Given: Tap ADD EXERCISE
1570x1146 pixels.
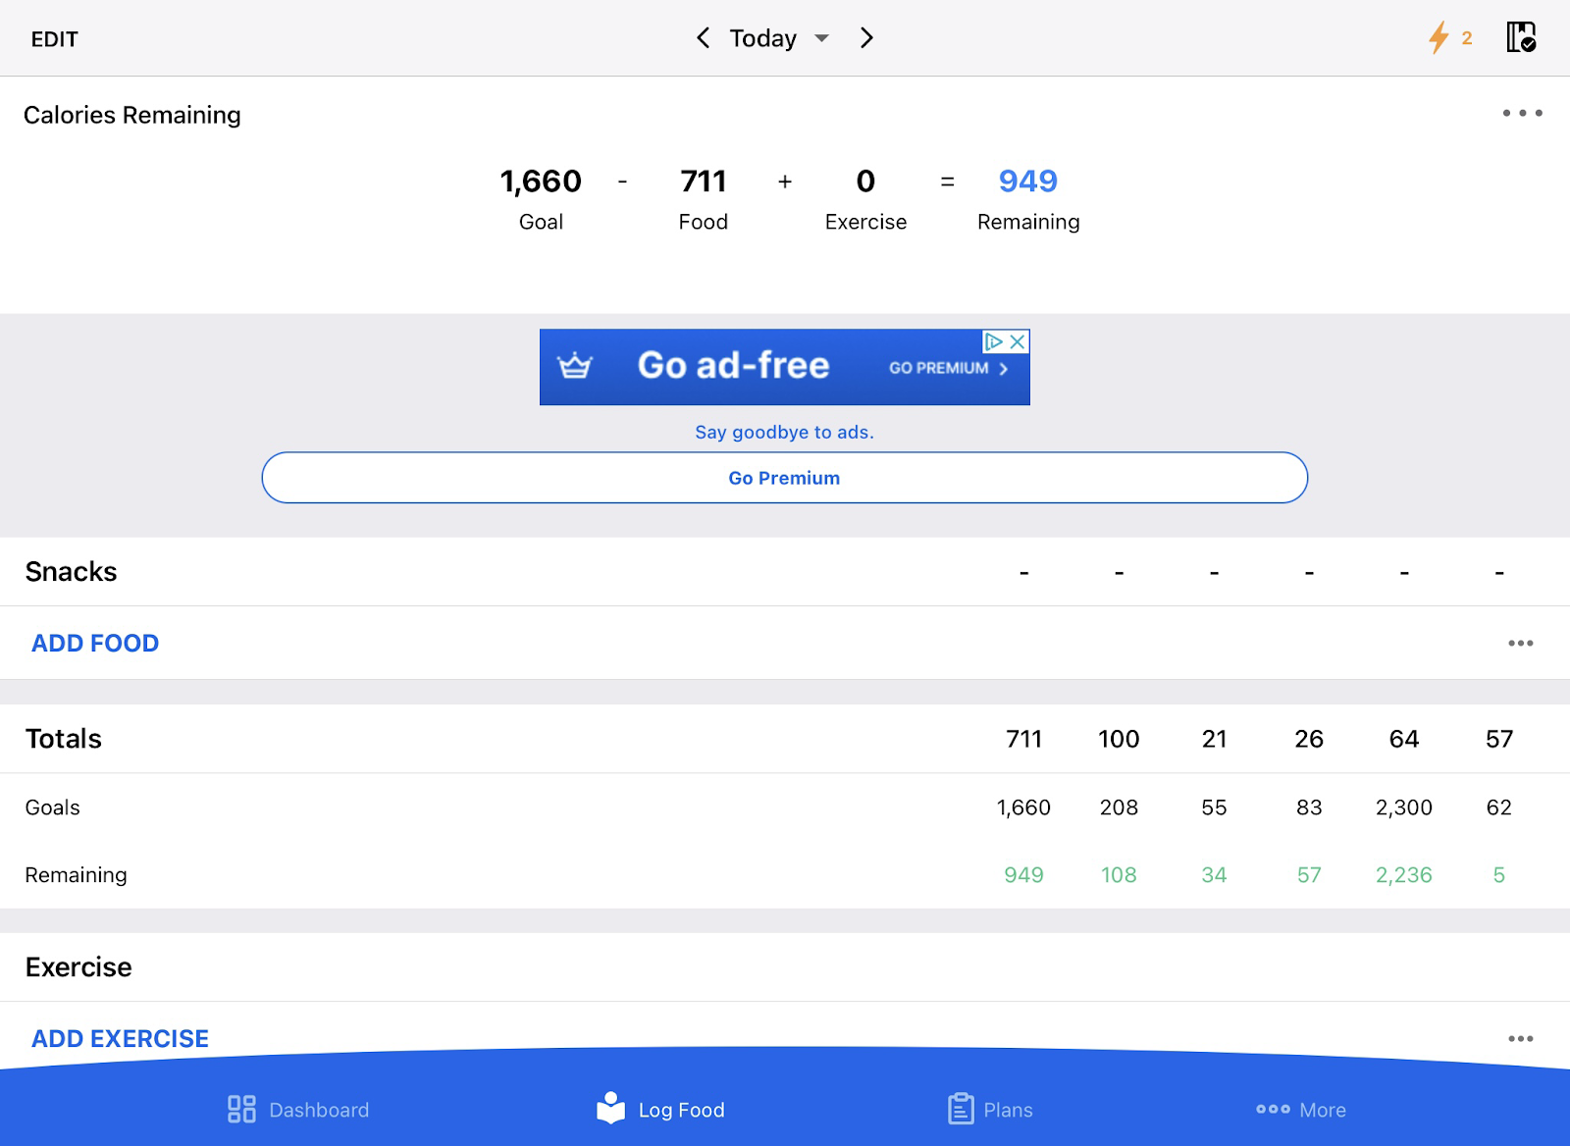Looking at the screenshot, I should [x=120, y=1038].
